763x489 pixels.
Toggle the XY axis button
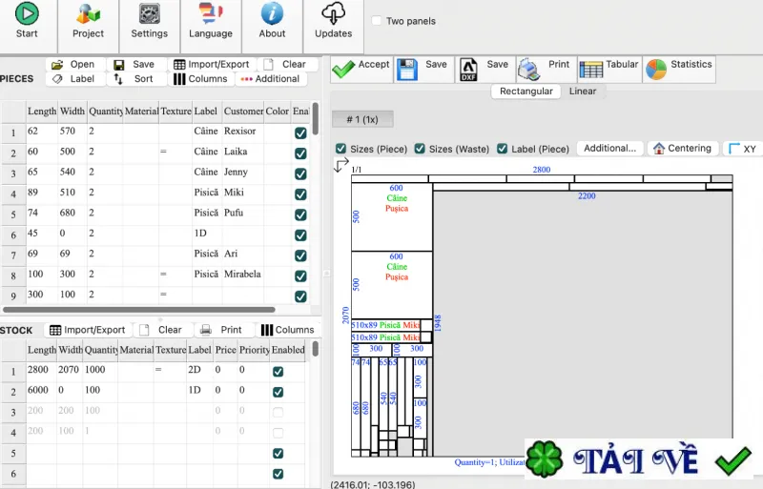743,149
